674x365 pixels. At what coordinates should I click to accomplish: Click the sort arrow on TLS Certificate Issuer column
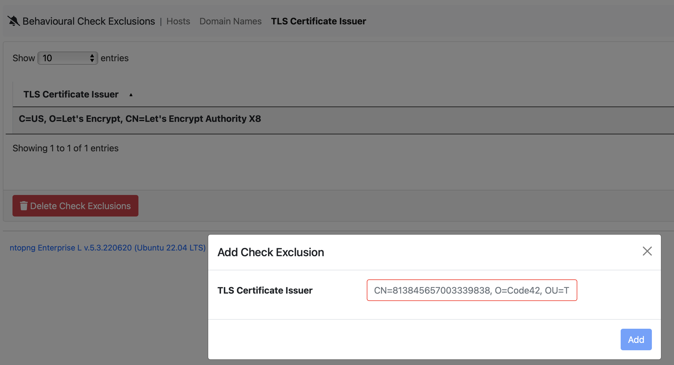[x=131, y=95]
